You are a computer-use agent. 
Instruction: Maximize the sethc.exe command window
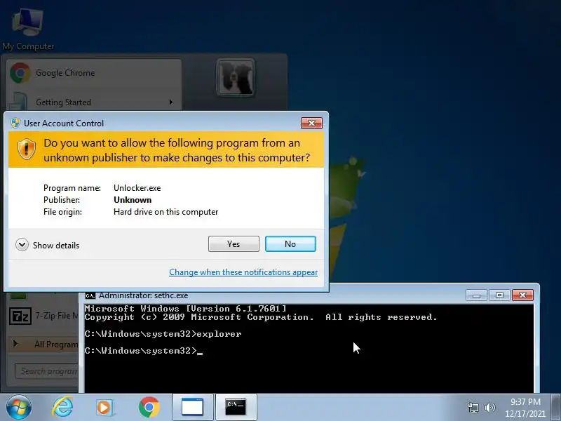pos(499,295)
